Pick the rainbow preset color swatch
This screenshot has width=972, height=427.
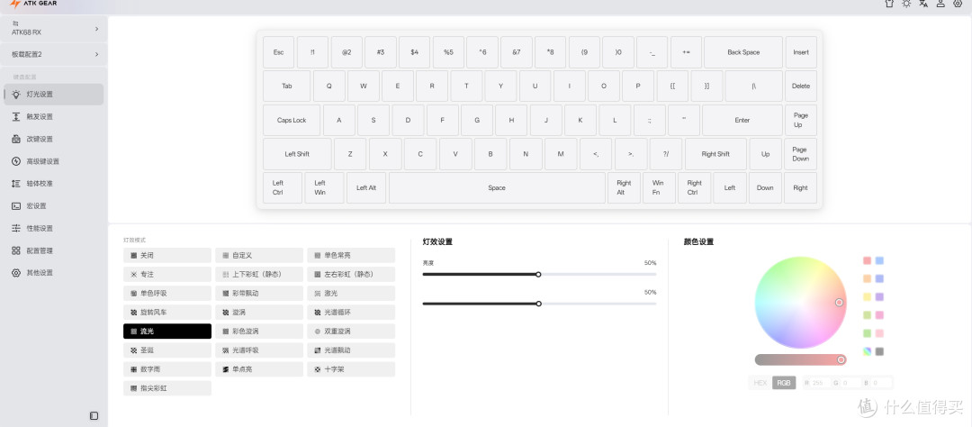click(868, 351)
